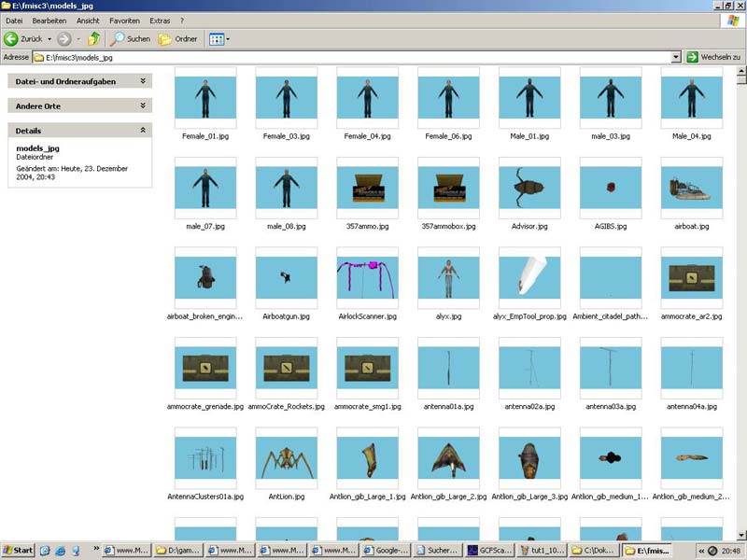Image resolution: width=747 pixels, height=560 pixels.
Task: Select the airboat_broken_engine thumbnail
Action: point(205,277)
